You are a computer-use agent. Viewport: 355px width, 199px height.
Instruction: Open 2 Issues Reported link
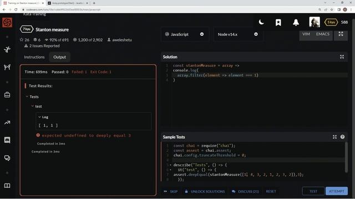[x=42, y=46]
